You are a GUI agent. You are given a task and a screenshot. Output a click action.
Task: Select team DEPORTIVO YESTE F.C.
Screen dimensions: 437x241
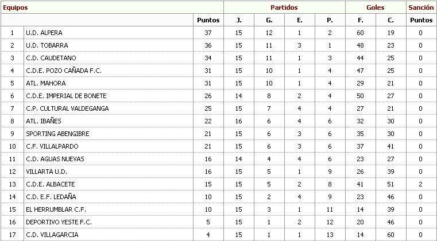coord(59,222)
